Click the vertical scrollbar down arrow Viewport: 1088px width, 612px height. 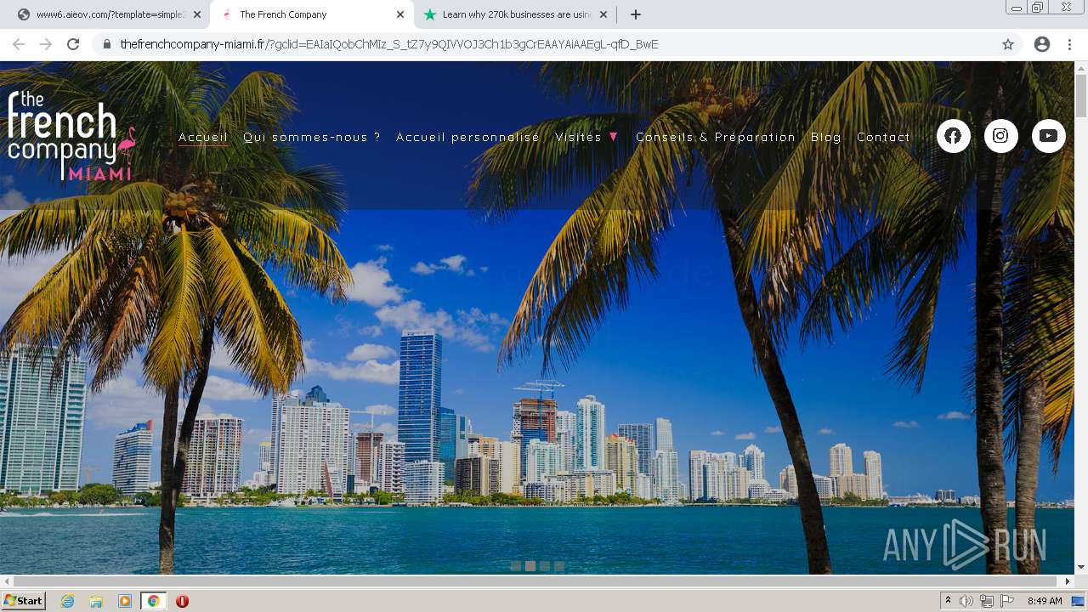(1081, 567)
